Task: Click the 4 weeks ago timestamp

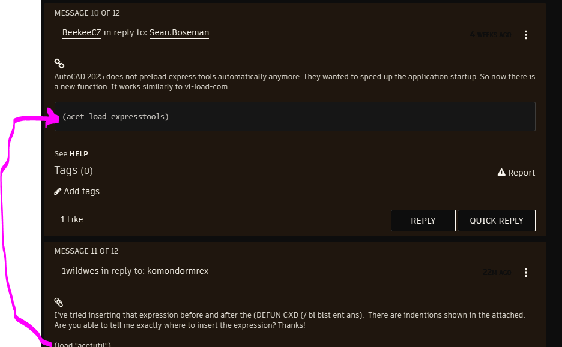Action: (x=491, y=35)
